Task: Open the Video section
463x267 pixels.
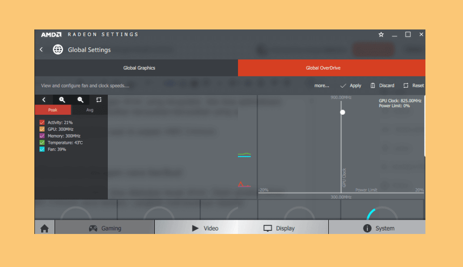Action: click(196, 227)
